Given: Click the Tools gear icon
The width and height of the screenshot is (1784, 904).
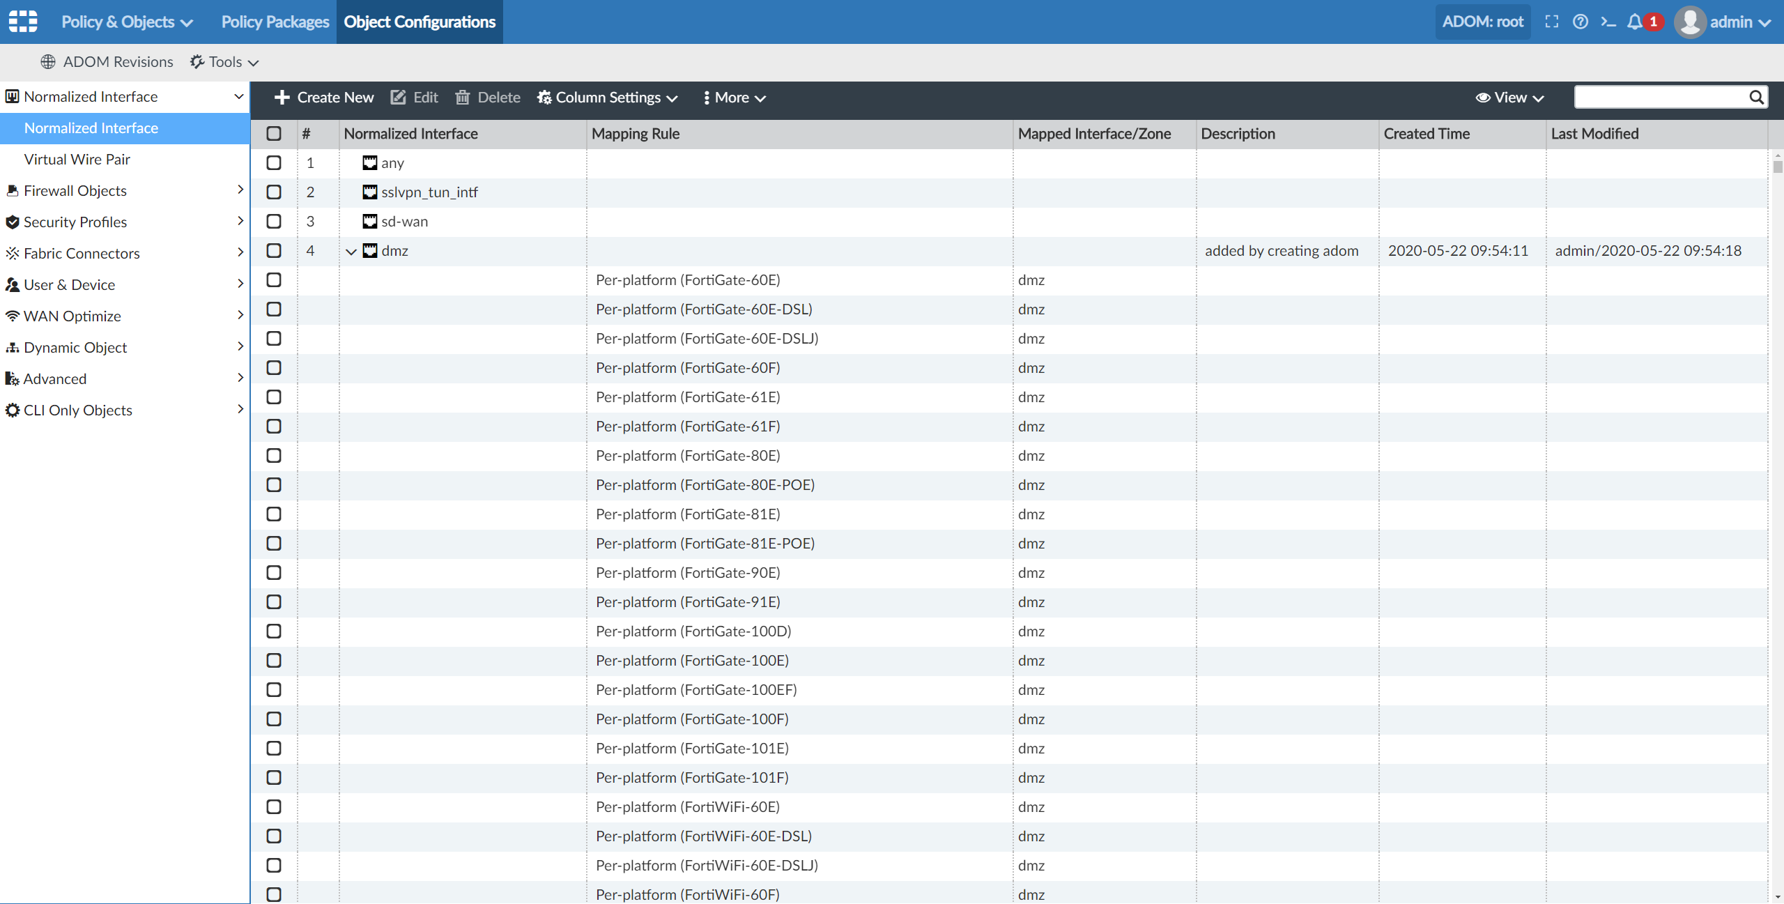Looking at the screenshot, I should click(x=197, y=62).
